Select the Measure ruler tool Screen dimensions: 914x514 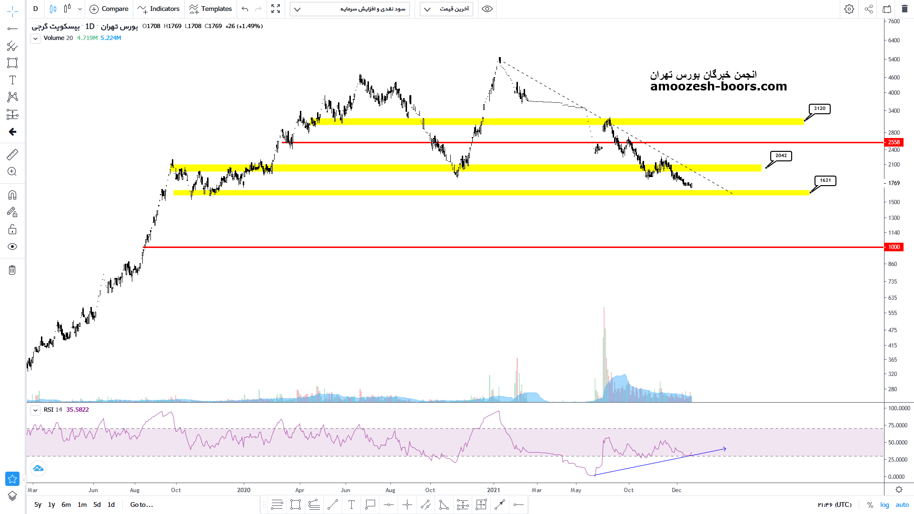(x=12, y=154)
